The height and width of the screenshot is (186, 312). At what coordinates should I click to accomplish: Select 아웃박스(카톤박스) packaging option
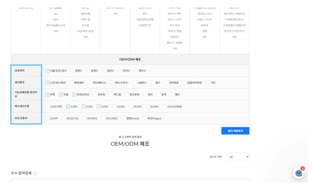[234, 31]
